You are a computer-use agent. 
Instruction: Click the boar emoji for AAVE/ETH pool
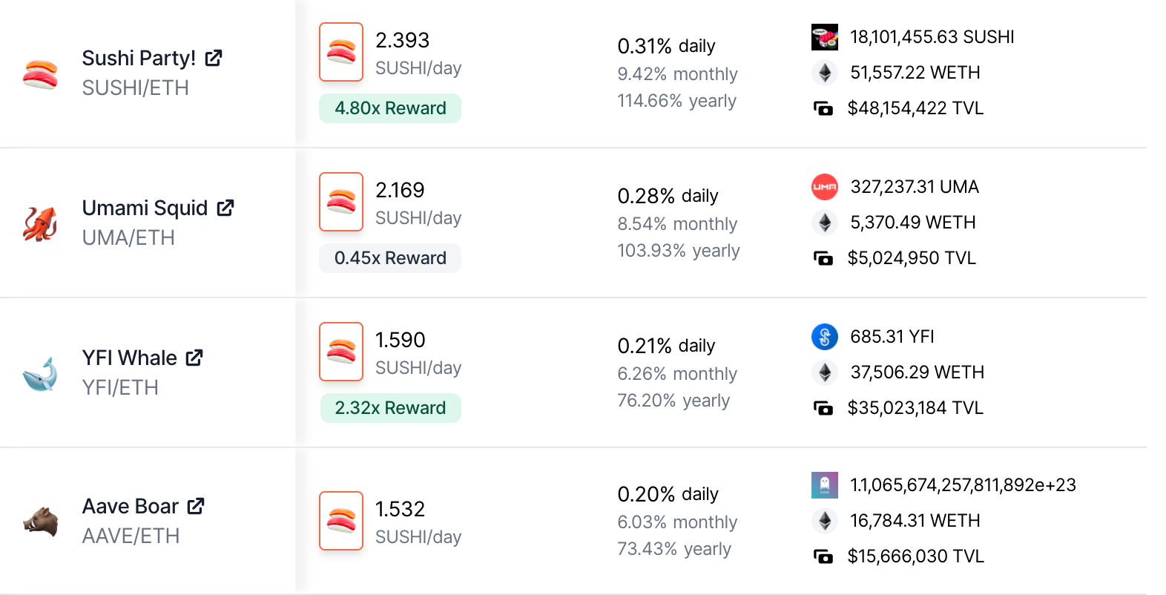(x=40, y=521)
